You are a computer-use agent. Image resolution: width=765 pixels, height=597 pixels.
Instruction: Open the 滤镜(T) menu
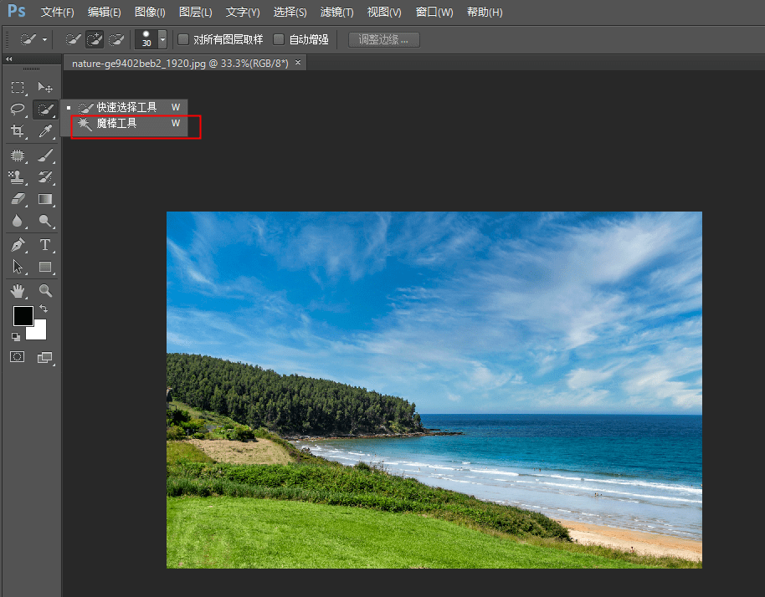336,13
